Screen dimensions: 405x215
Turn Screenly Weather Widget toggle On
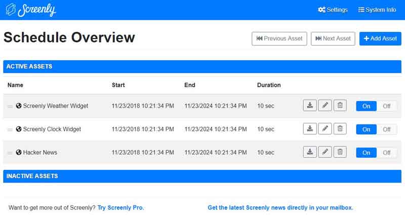point(366,106)
